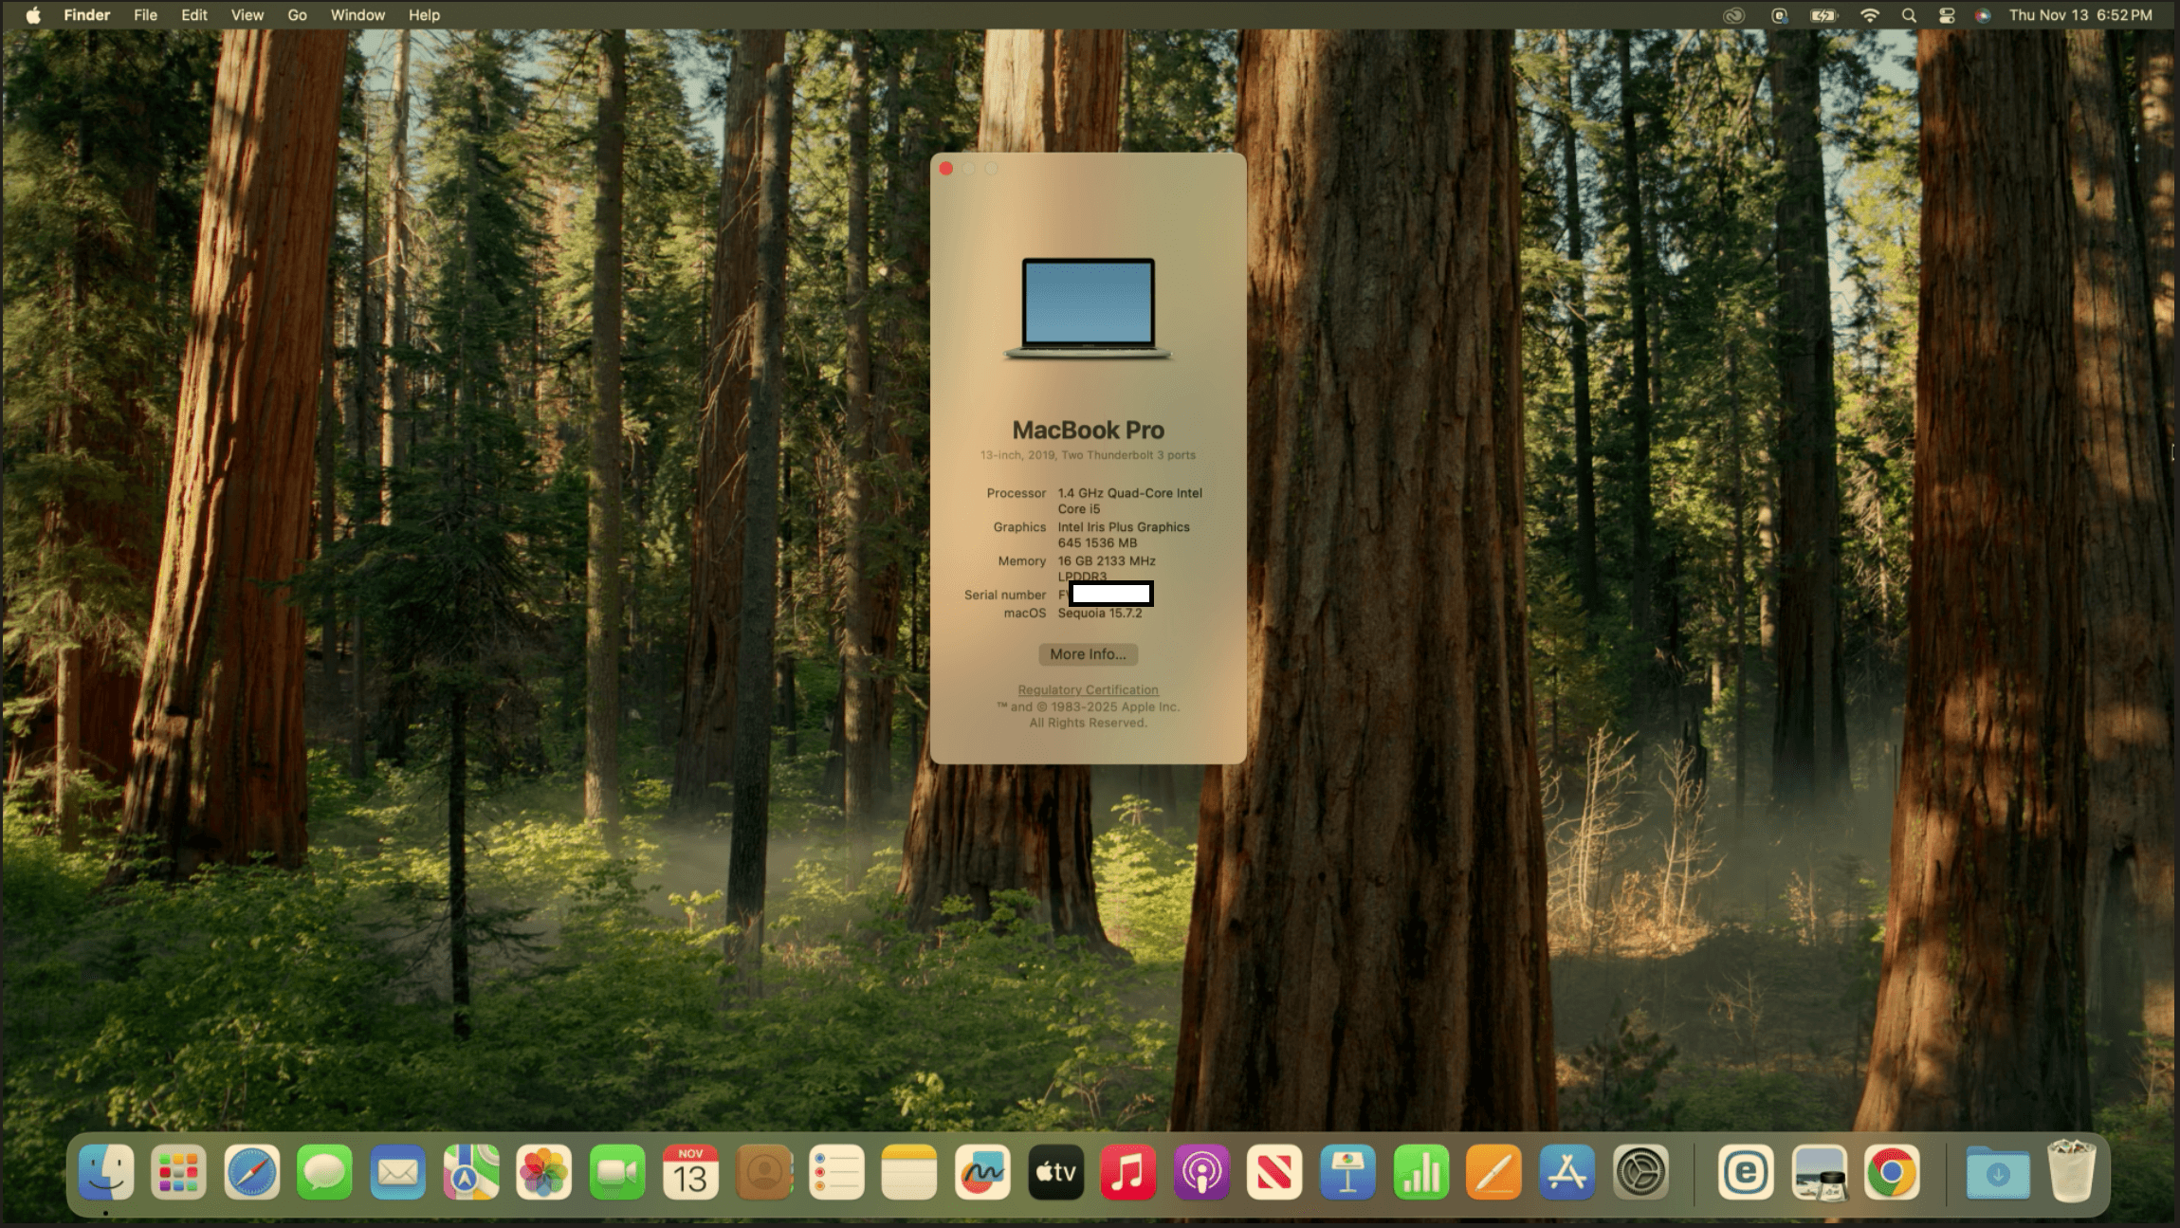Open Wi-Fi status menu
This screenshot has height=1228, width=2180.
(1869, 15)
